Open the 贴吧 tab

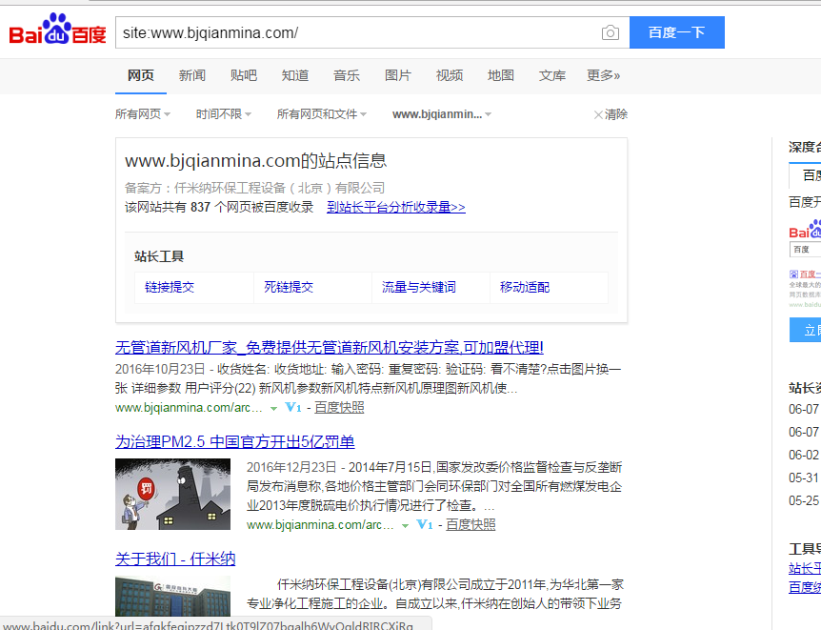[244, 75]
